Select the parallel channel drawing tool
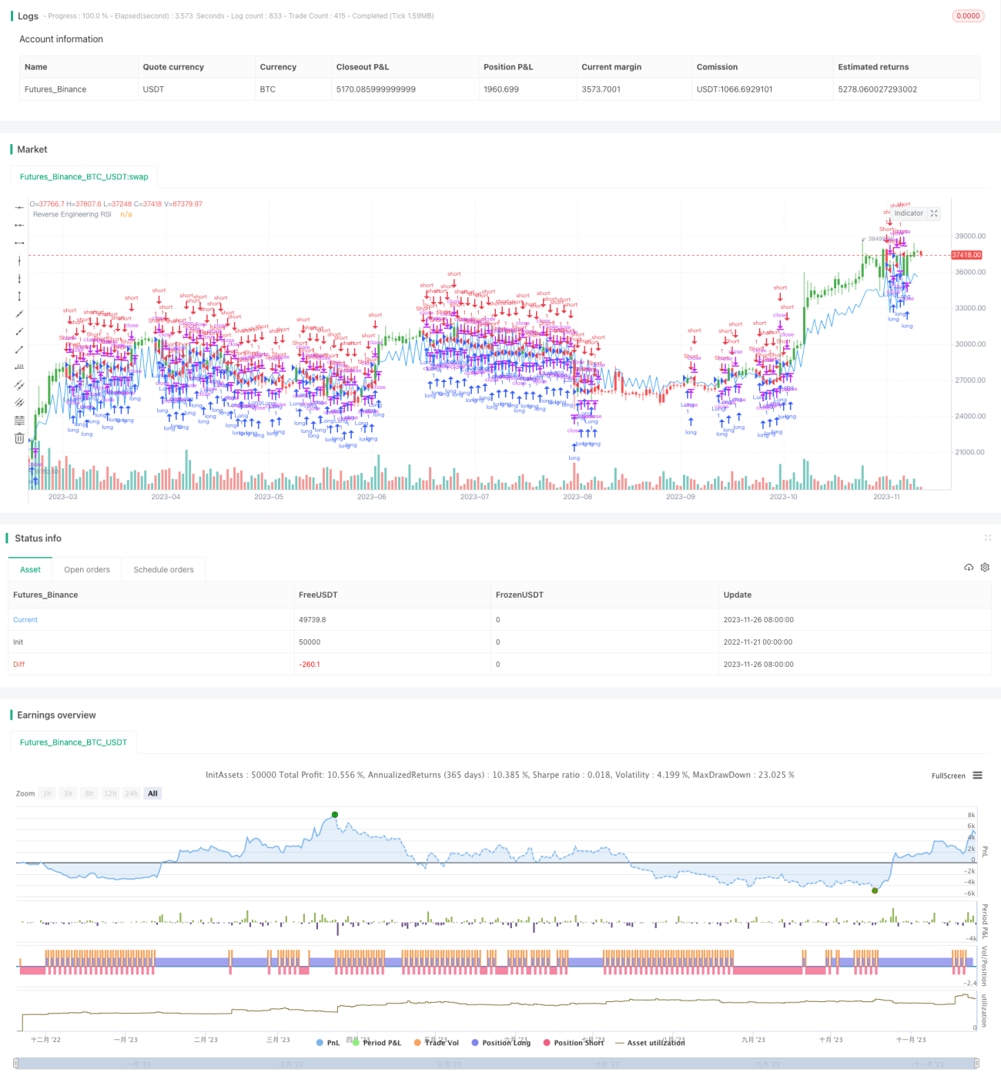Viewport: 1001px width, 1086px height. [19, 384]
